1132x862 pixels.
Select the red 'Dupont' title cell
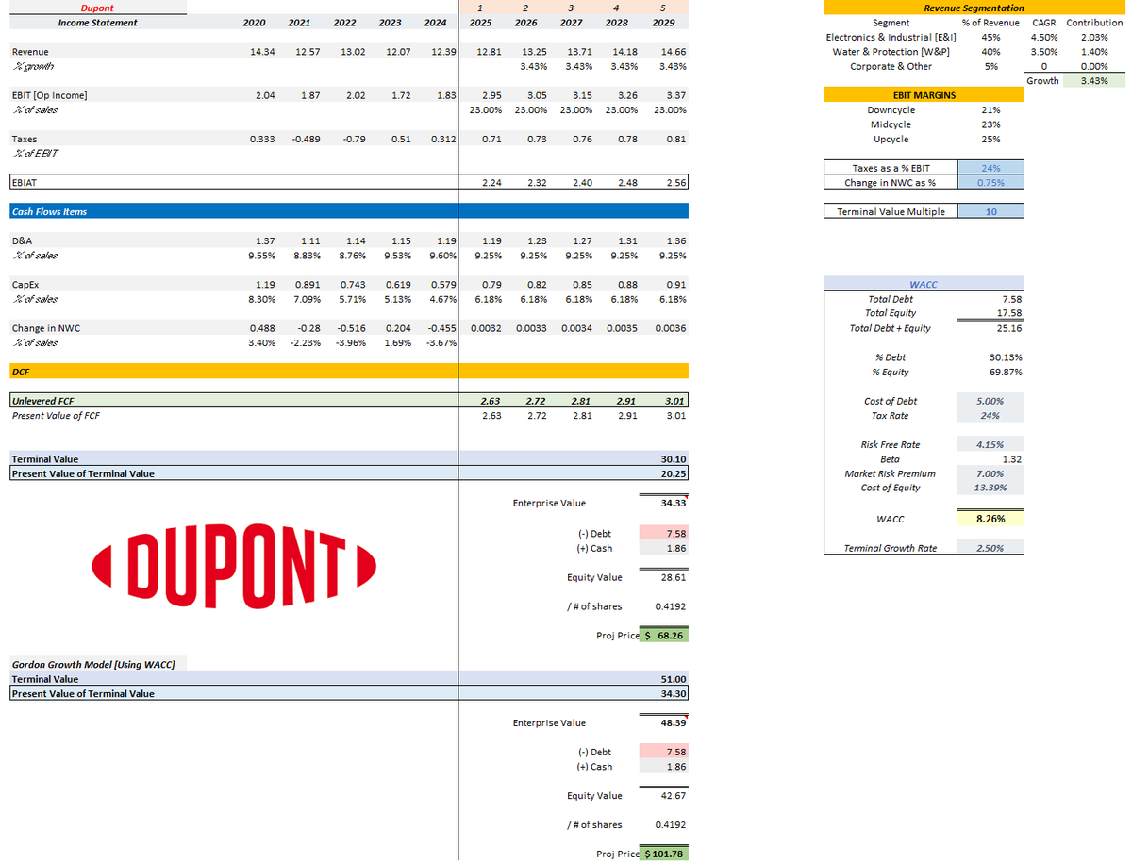(97, 8)
